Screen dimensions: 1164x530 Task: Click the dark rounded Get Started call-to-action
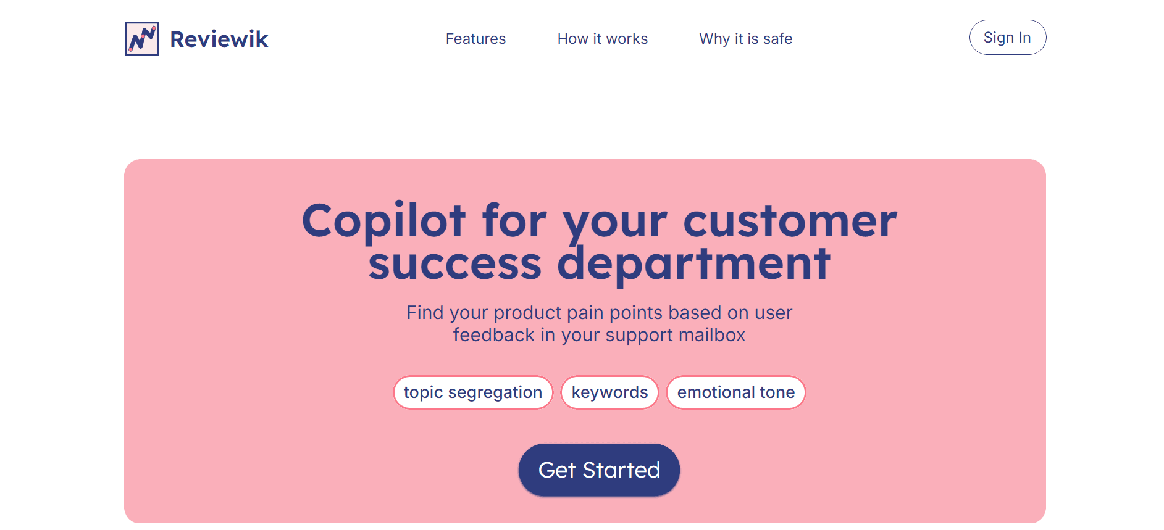598,470
